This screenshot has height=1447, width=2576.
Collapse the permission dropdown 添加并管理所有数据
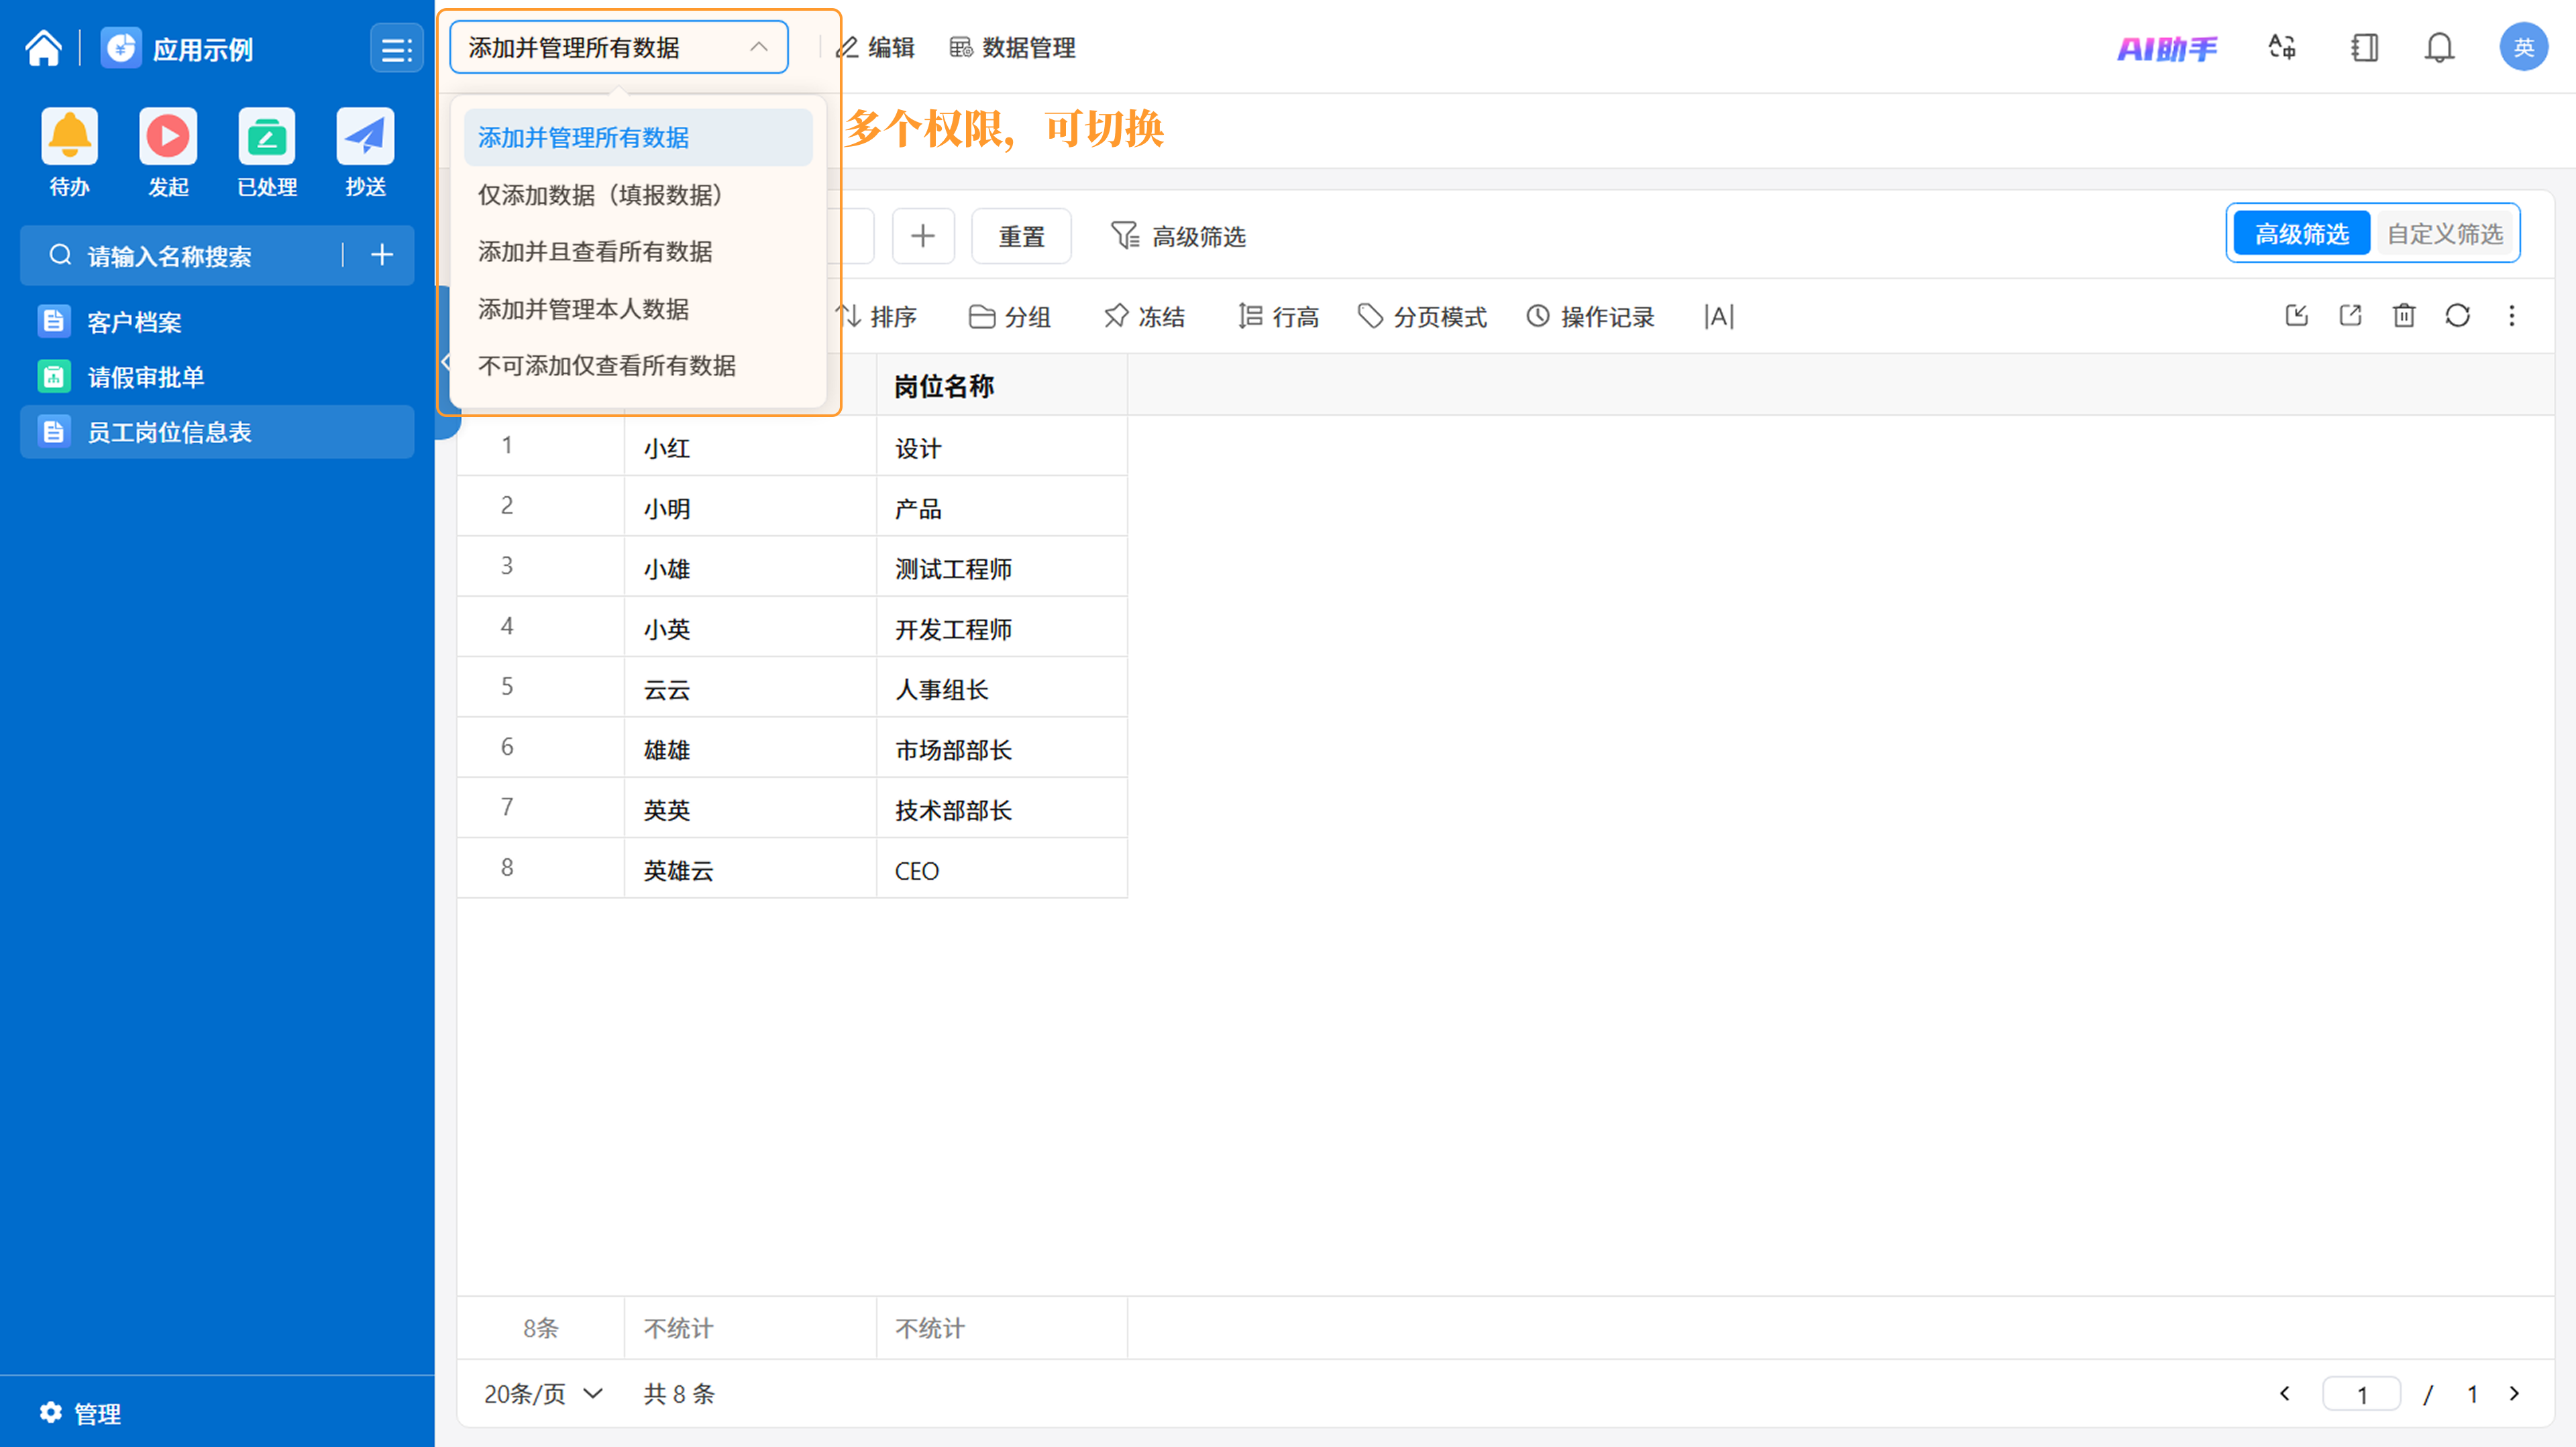click(618, 47)
